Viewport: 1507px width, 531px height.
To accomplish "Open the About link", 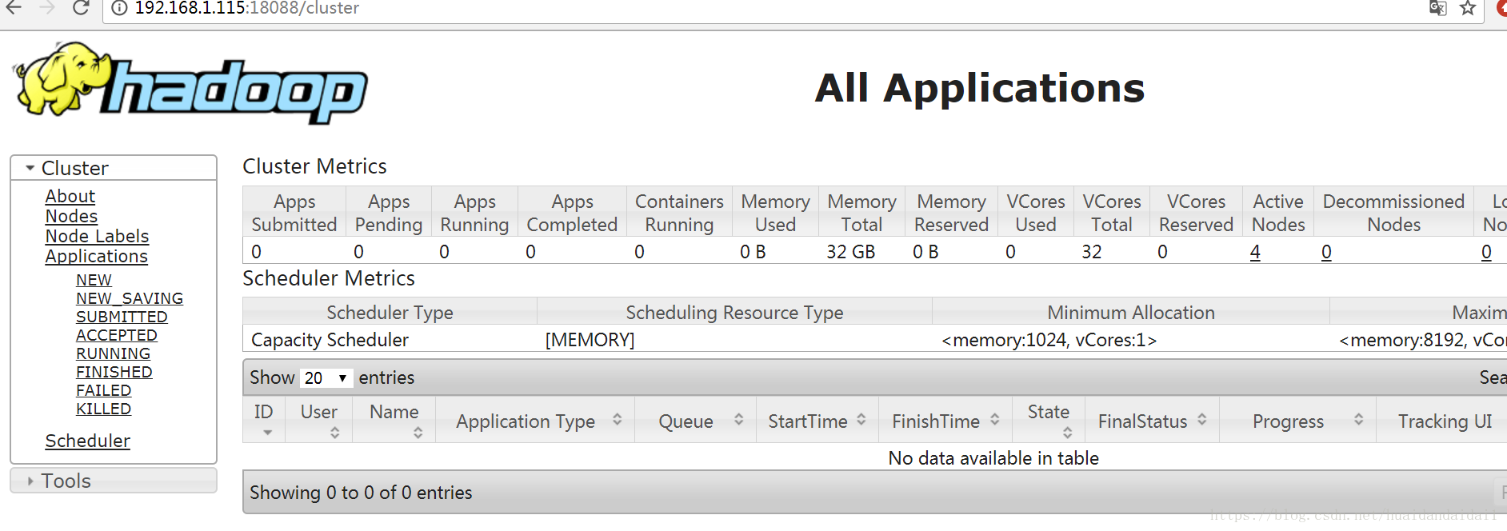I will click(x=70, y=196).
